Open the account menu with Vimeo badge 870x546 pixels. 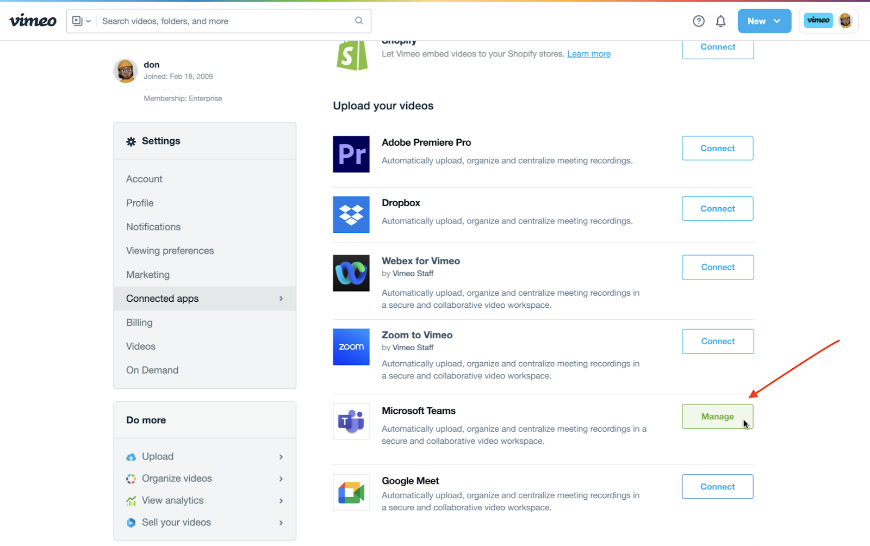click(x=828, y=21)
